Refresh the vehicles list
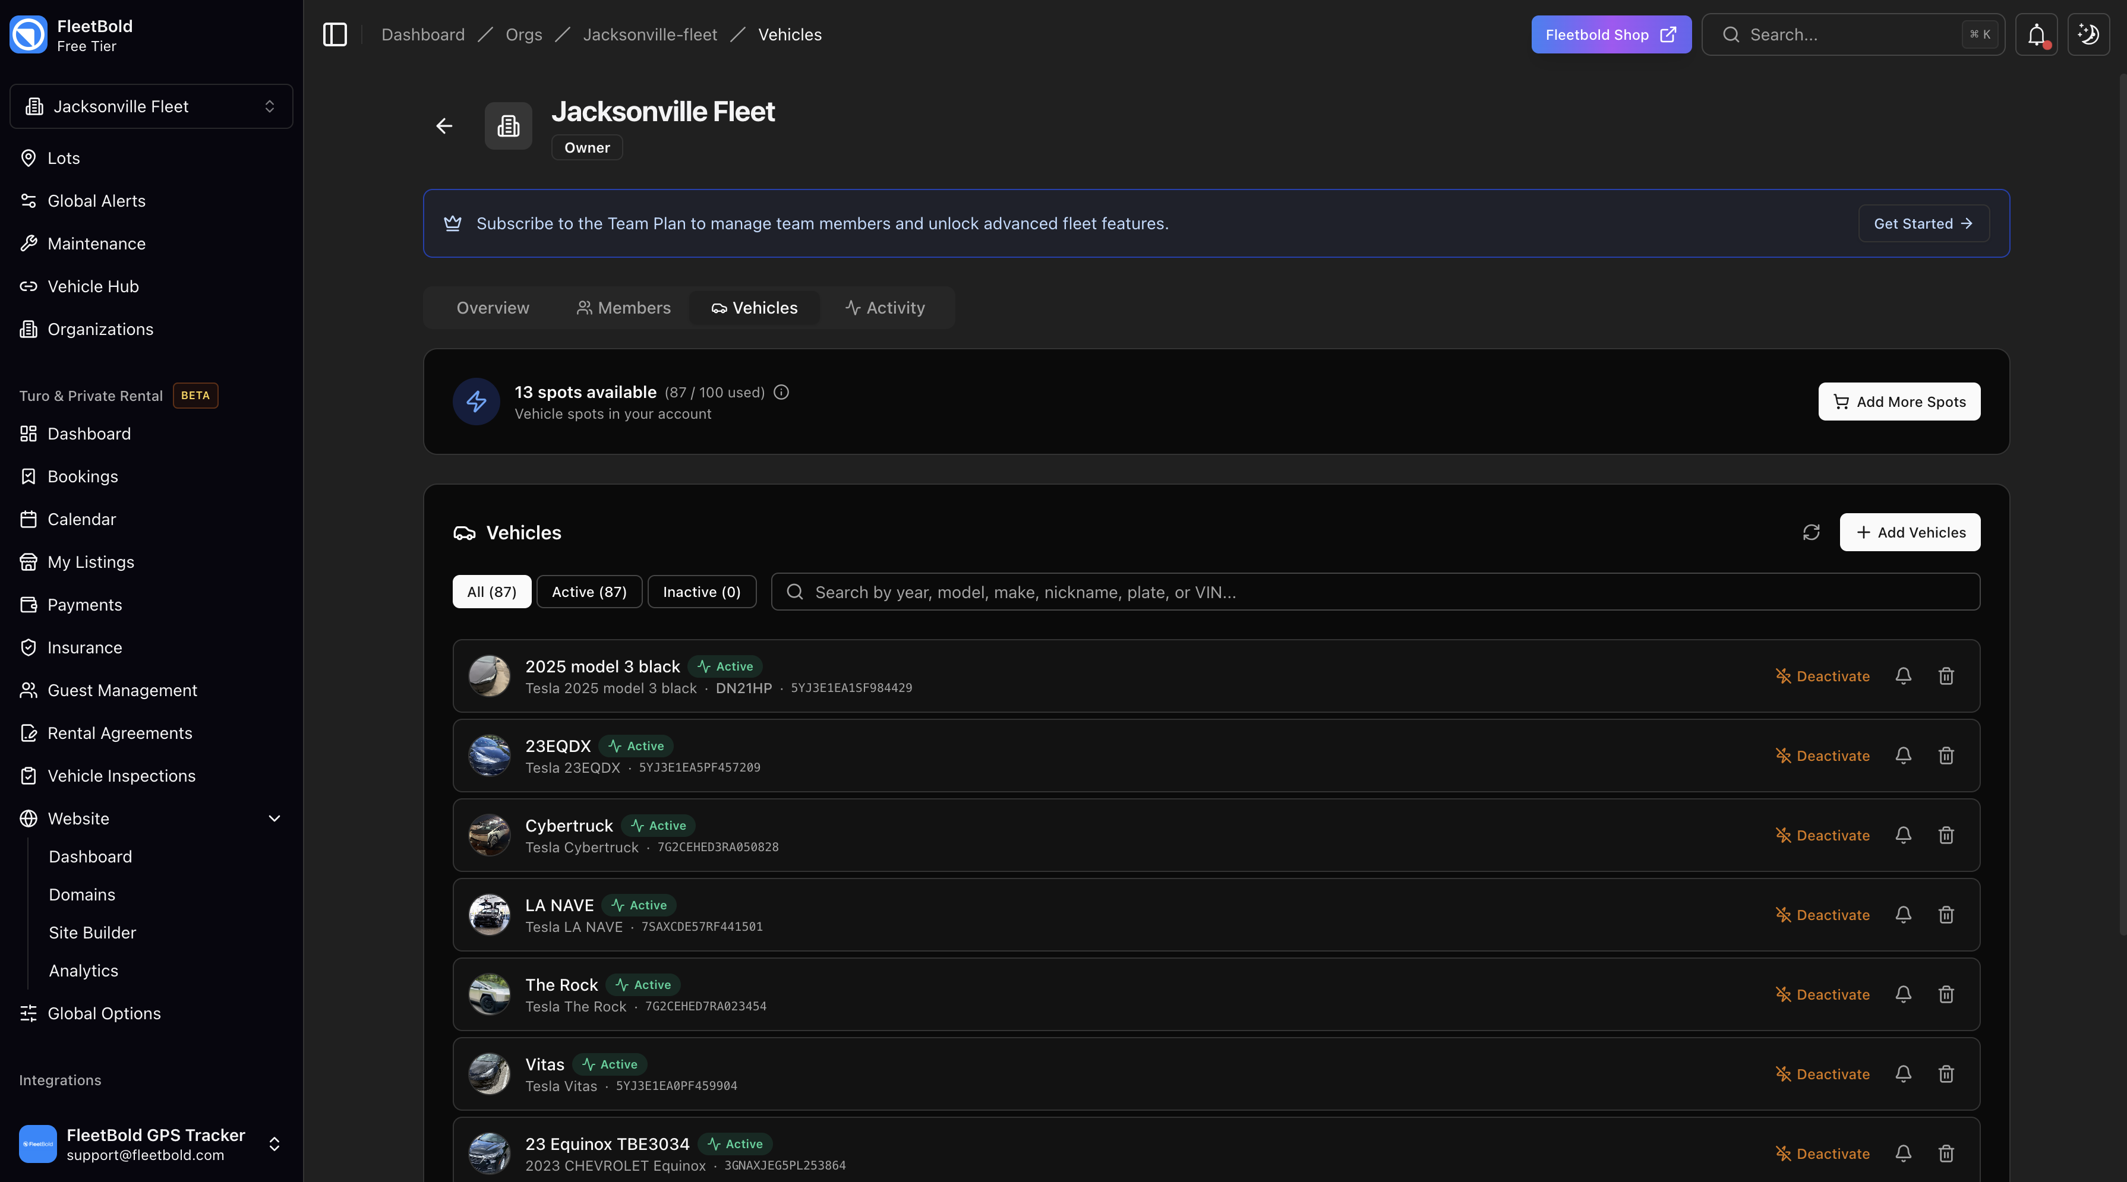Screen dimensions: 2127x1182 [x=1811, y=532]
